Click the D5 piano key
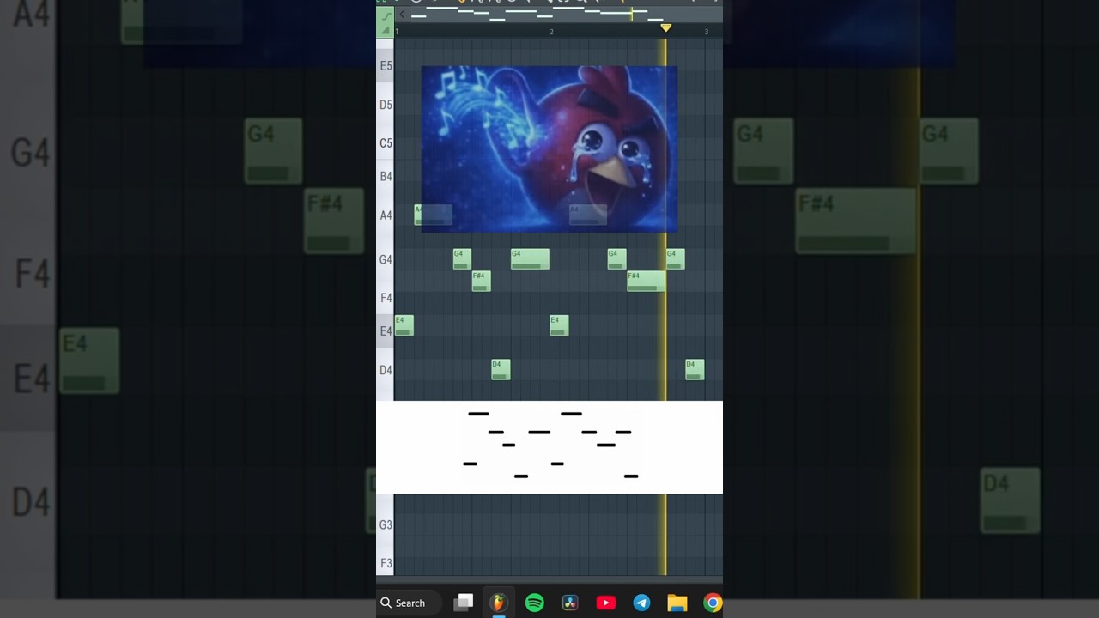The width and height of the screenshot is (1099, 618). pyautogui.click(x=386, y=104)
